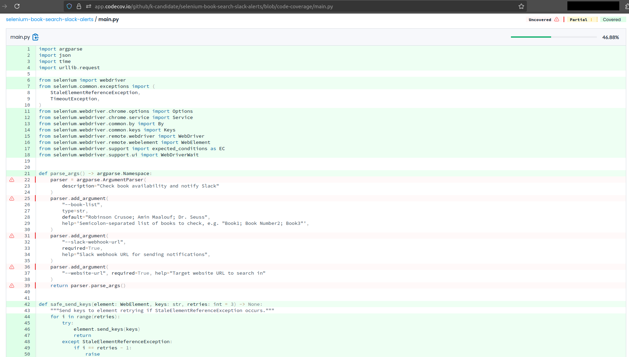Click the 'expected_conditions as EC' import line
Image resolution: width=629 pixels, height=357 pixels.
[x=132, y=149]
